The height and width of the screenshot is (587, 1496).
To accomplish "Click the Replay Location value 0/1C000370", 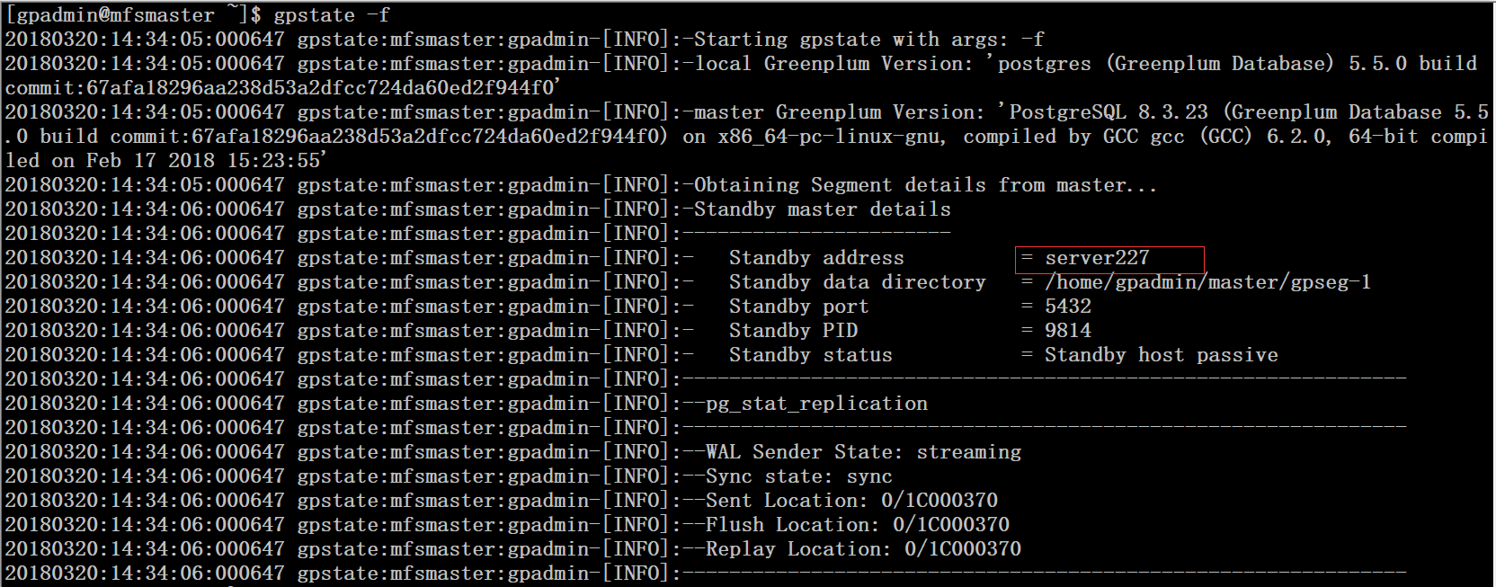I will [962, 549].
